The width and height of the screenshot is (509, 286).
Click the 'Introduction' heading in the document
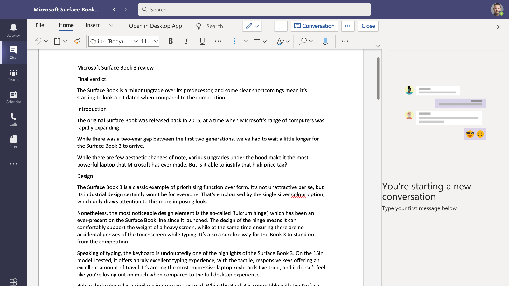(x=92, y=109)
